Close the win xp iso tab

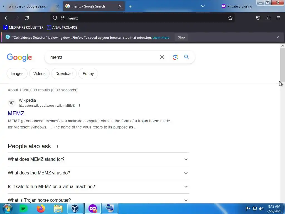click(57, 6)
